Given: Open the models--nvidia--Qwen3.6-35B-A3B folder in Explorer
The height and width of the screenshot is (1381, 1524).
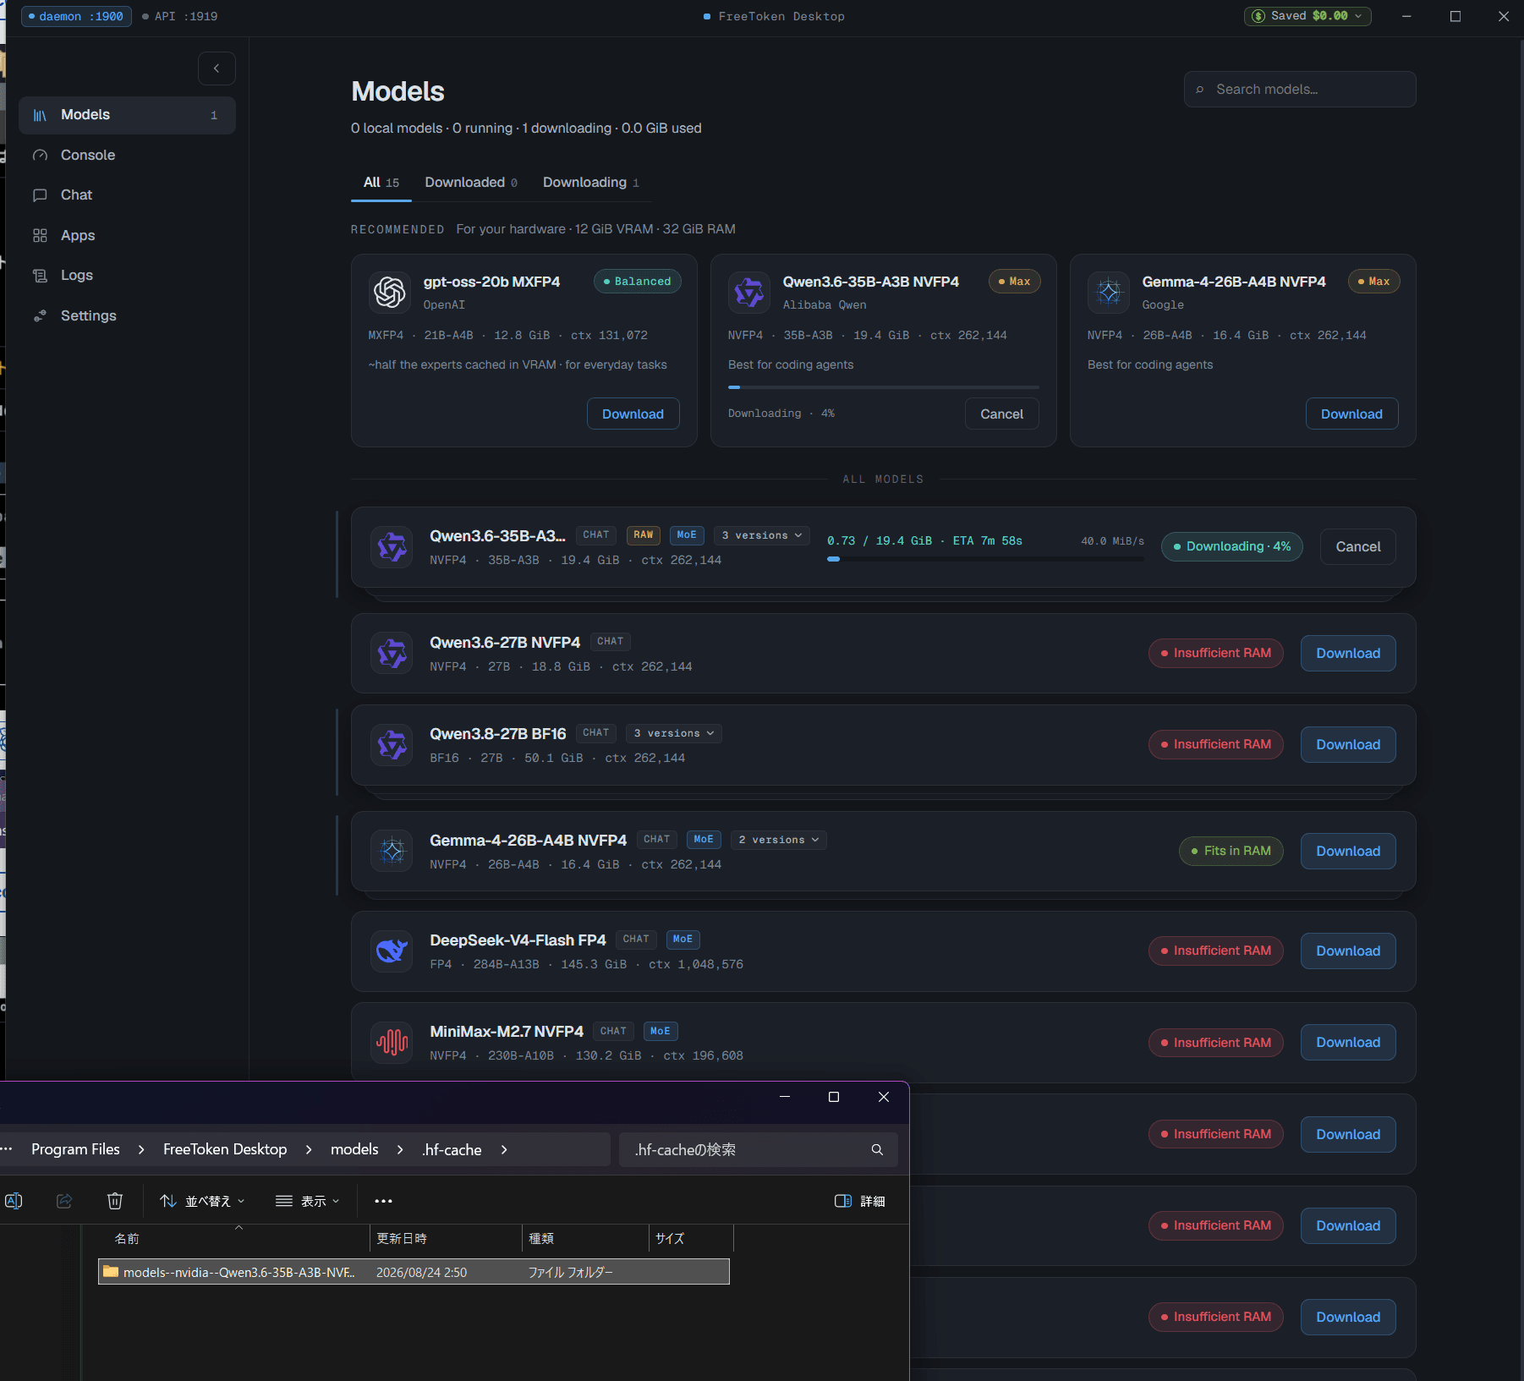Looking at the screenshot, I should [414, 1272].
